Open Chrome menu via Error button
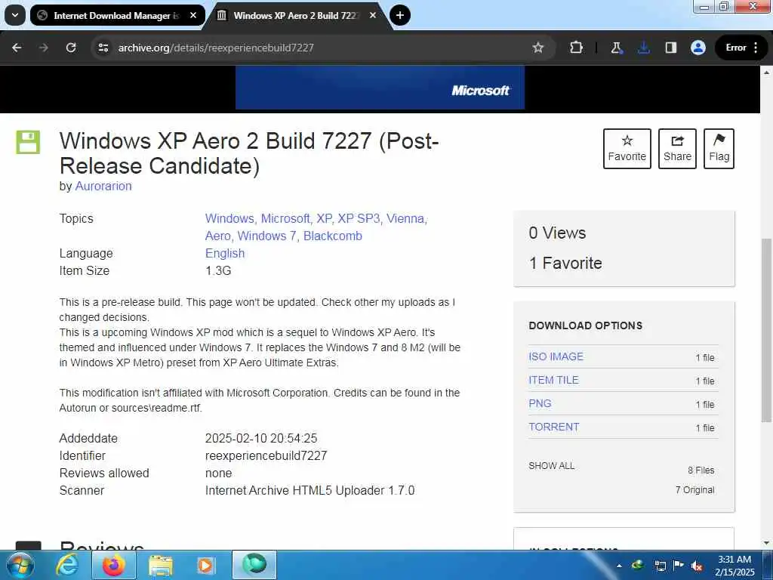The image size is (773, 580). pyautogui.click(x=742, y=48)
